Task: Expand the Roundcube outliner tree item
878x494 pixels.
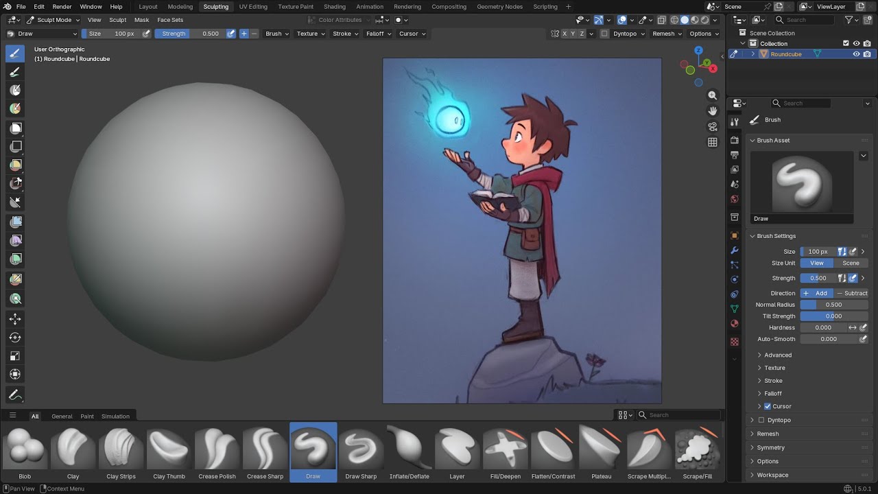Action: click(x=753, y=54)
